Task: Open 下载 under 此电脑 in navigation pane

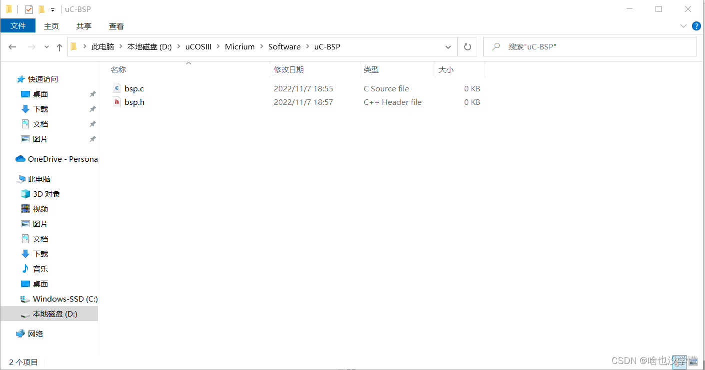Action: [x=40, y=254]
